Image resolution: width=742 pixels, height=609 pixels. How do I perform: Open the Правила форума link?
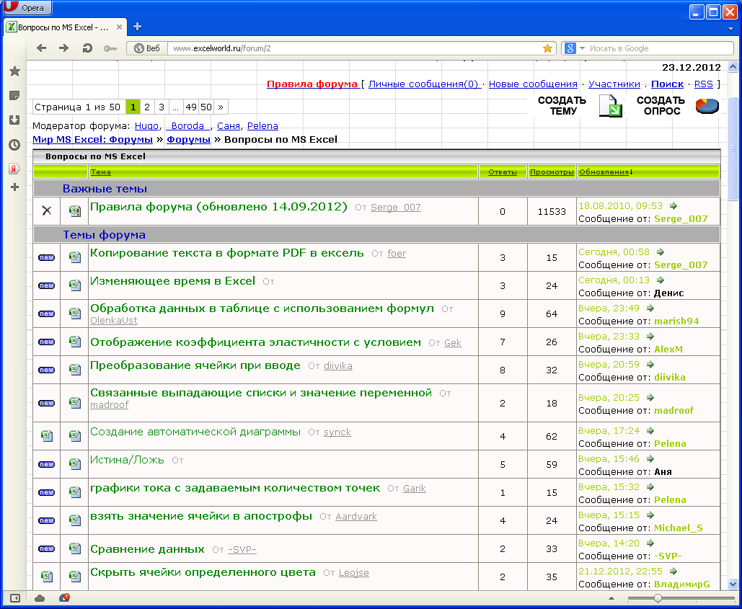[312, 84]
